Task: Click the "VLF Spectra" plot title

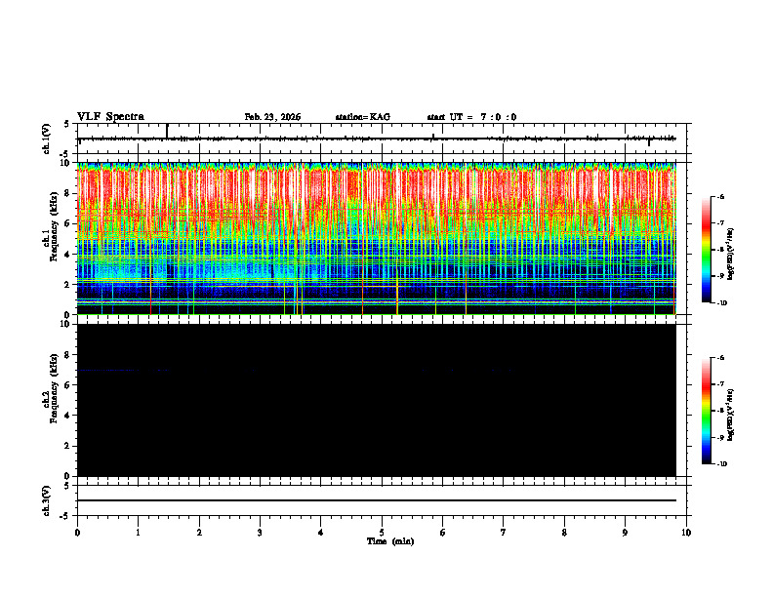Action: 110,117
